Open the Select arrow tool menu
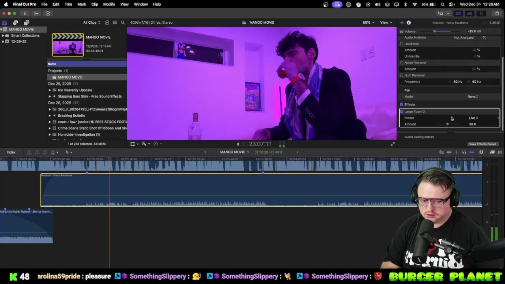This screenshot has height=284, width=505. pyautogui.click(x=68, y=152)
